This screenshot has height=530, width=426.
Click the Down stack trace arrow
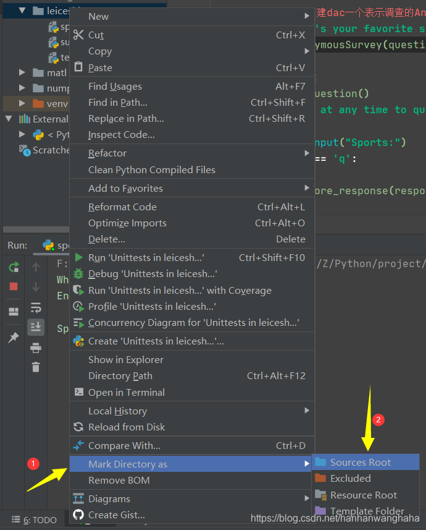point(36,286)
